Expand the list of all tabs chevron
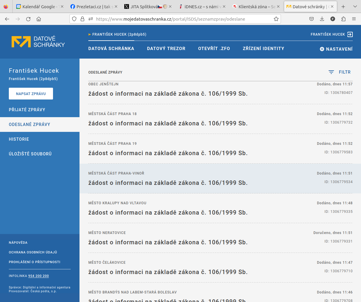The height and width of the screenshot is (302, 361). (x=355, y=6)
